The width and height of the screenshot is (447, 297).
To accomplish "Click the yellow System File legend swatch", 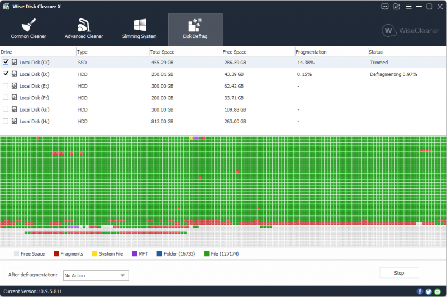I will tap(94, 253).
